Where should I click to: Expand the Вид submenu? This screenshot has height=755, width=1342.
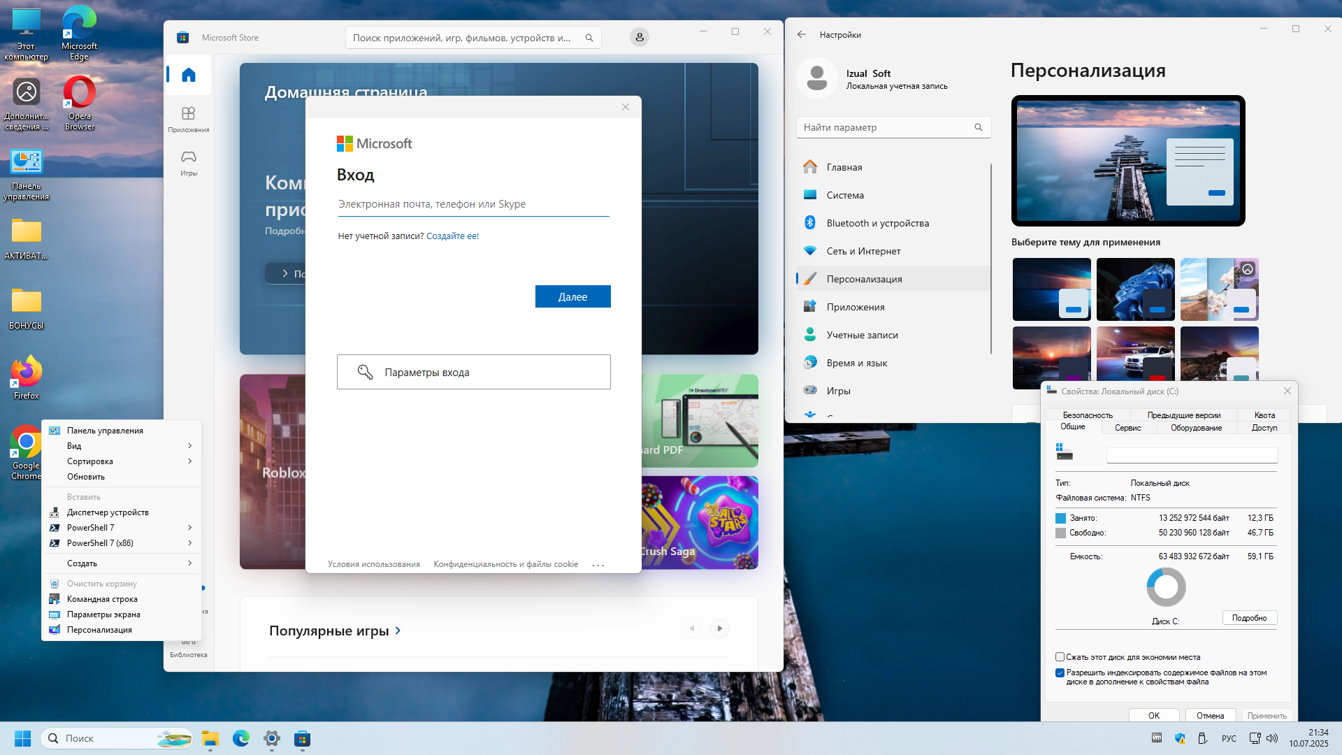tap(123, 446)
